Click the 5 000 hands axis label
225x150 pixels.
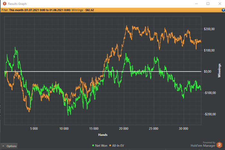coord(34,129)
